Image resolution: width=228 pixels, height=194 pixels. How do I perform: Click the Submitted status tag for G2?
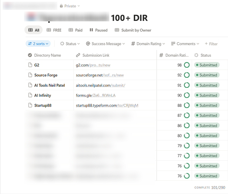tap(207, 65)
